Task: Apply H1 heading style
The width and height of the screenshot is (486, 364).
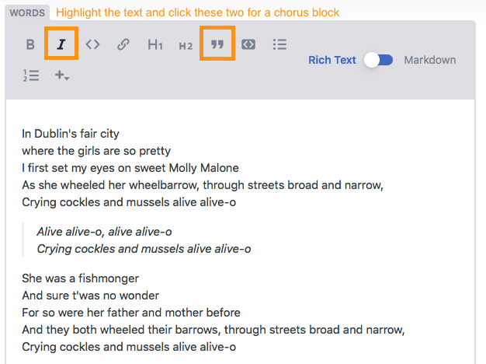Action: tap(155, 44)
